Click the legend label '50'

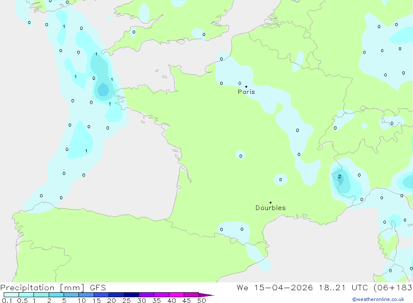pyautogui.click(x=202, y=301)
